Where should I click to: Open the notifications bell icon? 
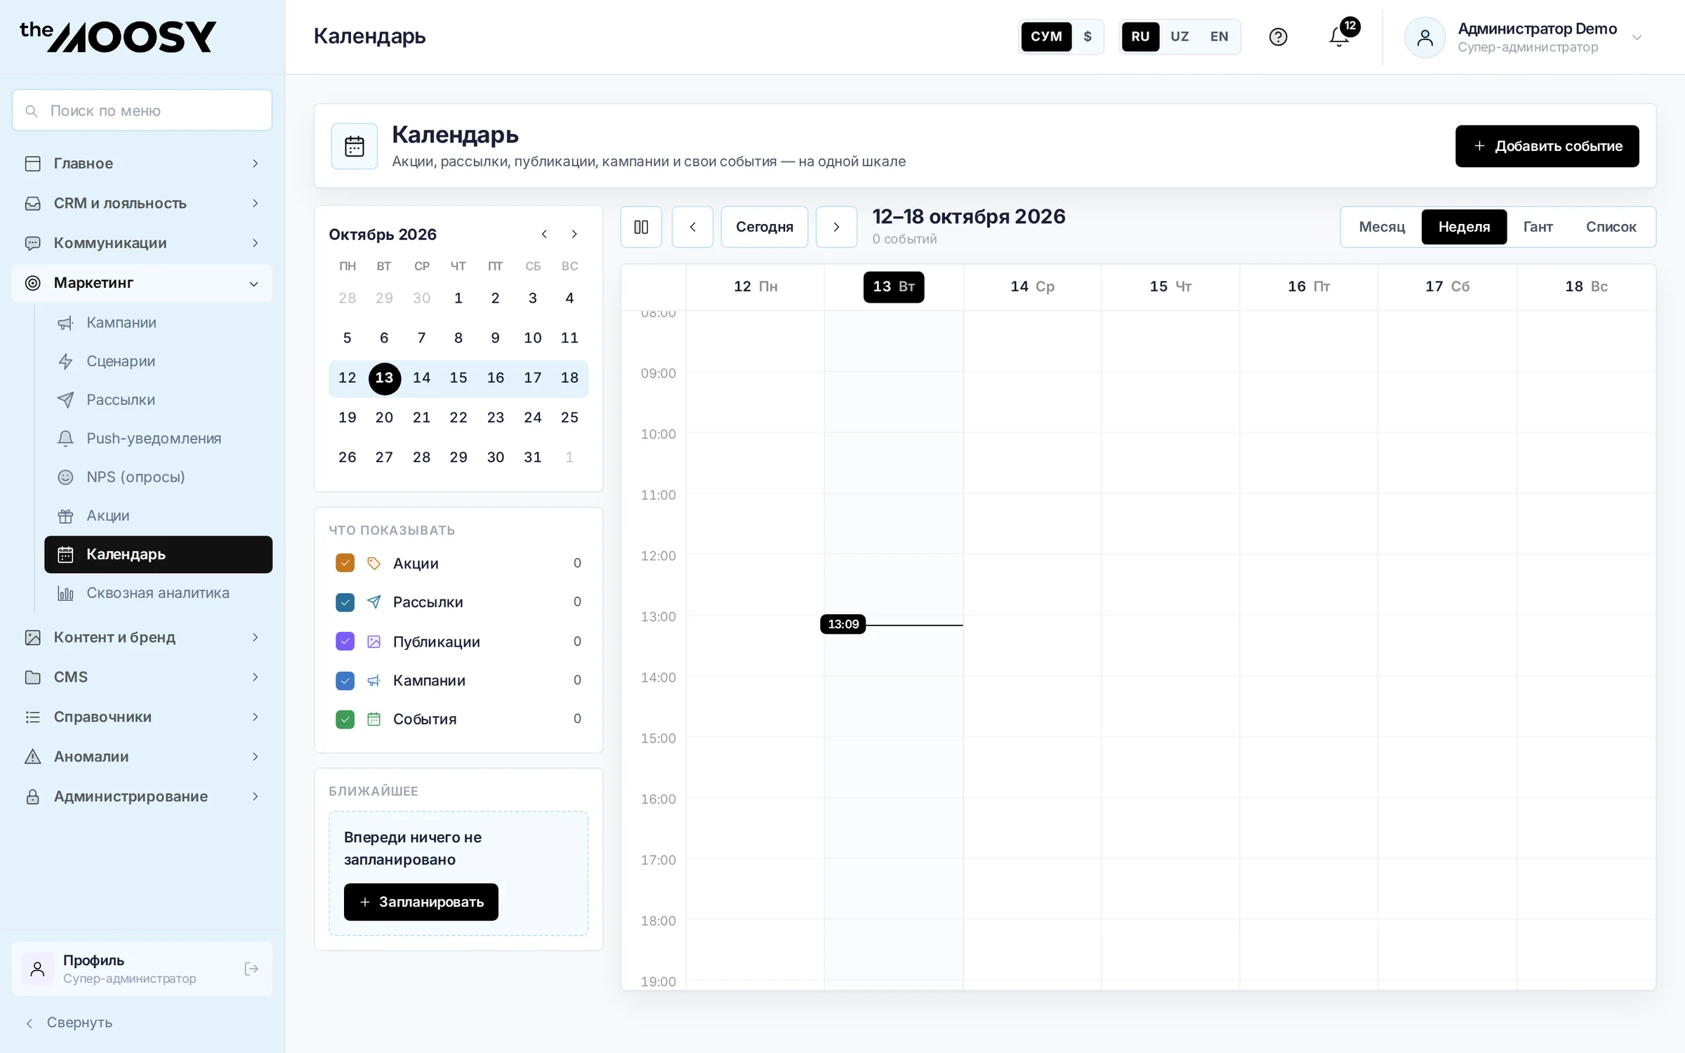coord(1340,37)
